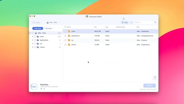Check the Users row checkbox in the file list
Image resolution: width=184 pixels, height=104 pixels.
tap(65, 31)
